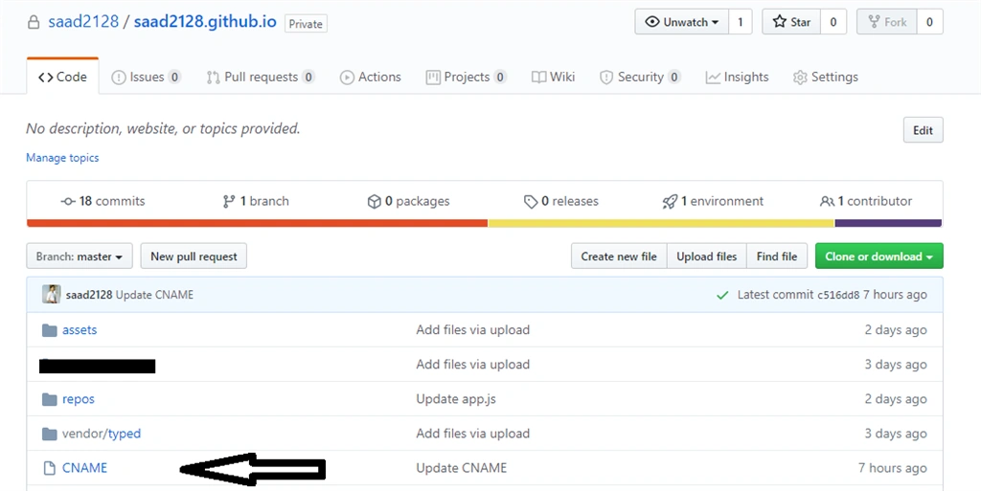
Task: Click the vendor/typed folder icon
Action: (50, 434)
